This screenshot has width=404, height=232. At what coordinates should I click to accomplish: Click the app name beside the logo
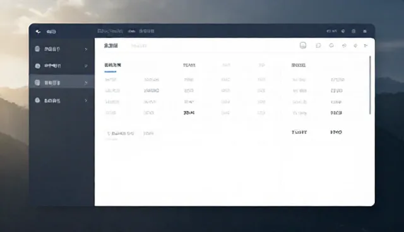[x=51, y=32]
